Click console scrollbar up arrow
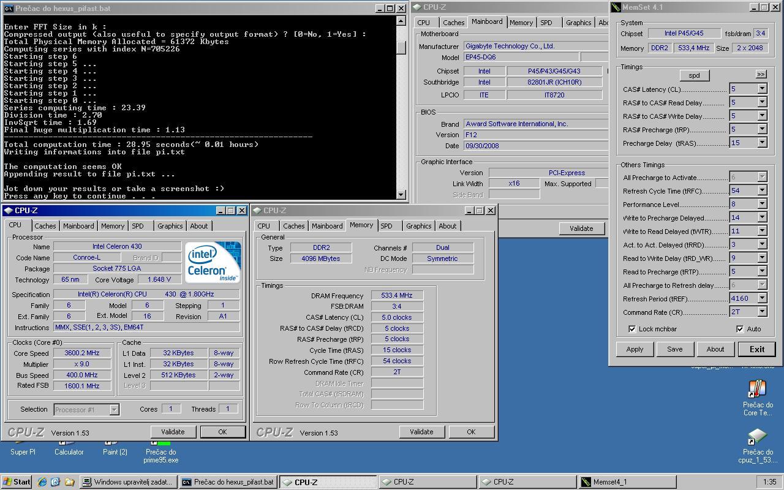This screenshot has width=784, height=490. click(401, 21)
